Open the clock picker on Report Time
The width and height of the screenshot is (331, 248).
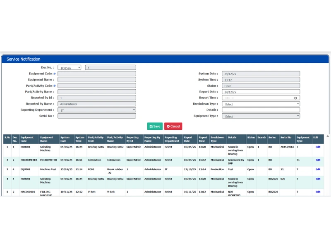295,98
